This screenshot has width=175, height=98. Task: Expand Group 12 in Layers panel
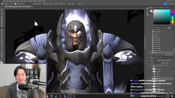click(x=153, y=74)
